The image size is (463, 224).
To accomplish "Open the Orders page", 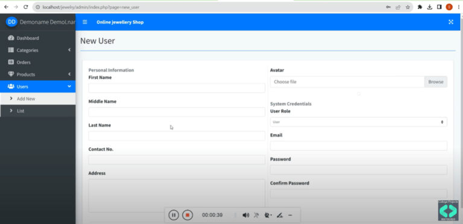I will [x=38, y=62].
